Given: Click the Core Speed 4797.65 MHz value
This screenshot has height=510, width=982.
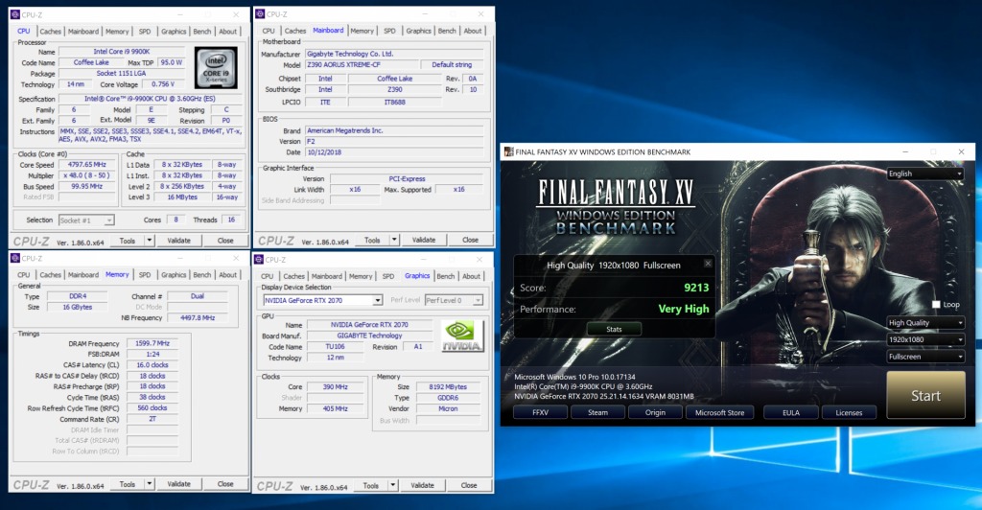Looking at the screenshot, I should click(x=88, y=165).
